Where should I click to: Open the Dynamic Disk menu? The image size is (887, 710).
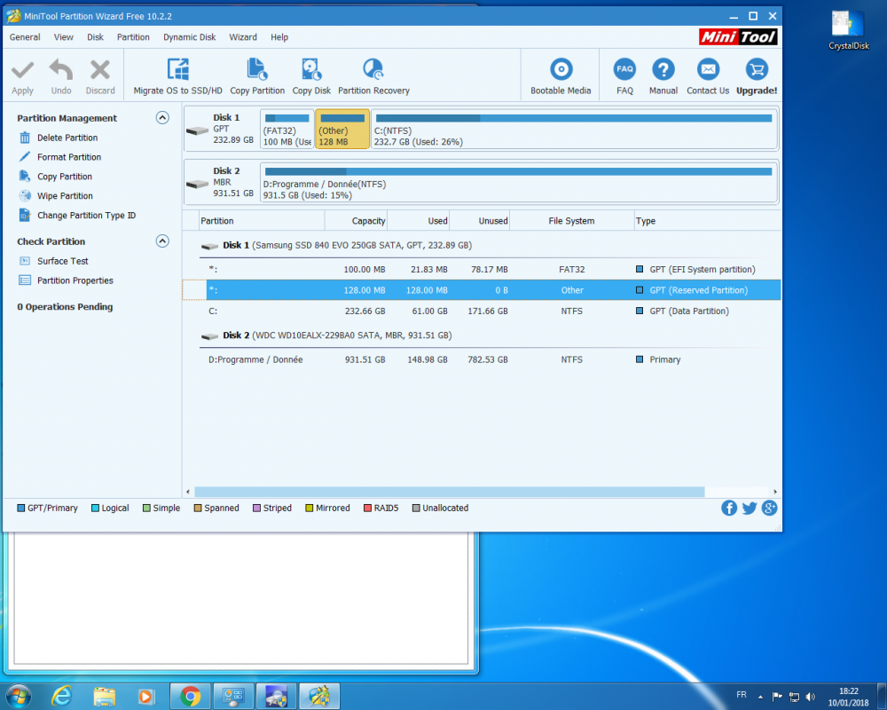pyautogui.click(x=189, y=37)
